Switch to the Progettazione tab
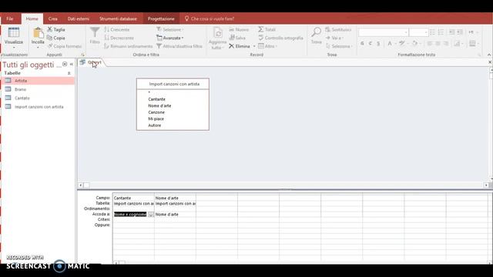Viewport: 493px width, 277px height. click(161, 18)
